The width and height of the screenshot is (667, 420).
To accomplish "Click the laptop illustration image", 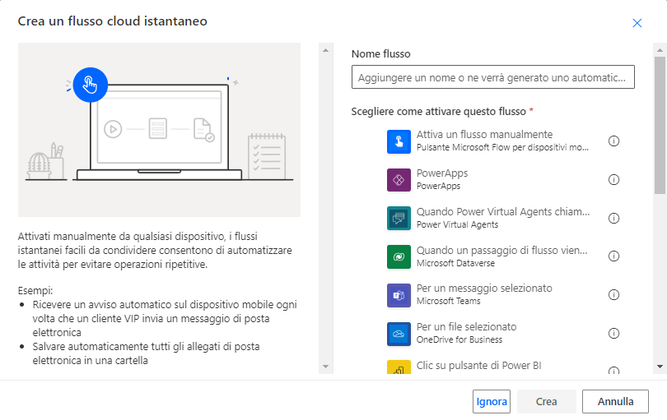I will [159, 130].
